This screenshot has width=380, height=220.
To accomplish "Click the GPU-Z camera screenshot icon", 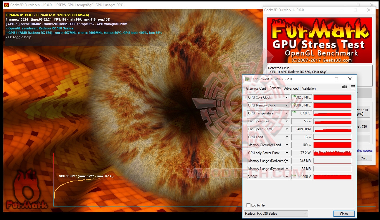I will (x=344, y=87).
